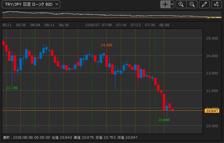Open the pencil drawing tool
224x143 pixels.
tap(204, 4)
